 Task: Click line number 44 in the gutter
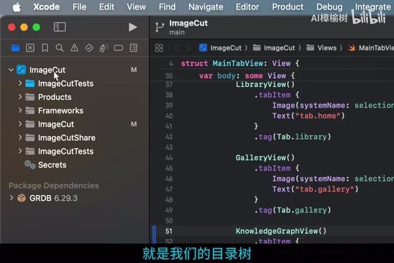coord(169,158)
